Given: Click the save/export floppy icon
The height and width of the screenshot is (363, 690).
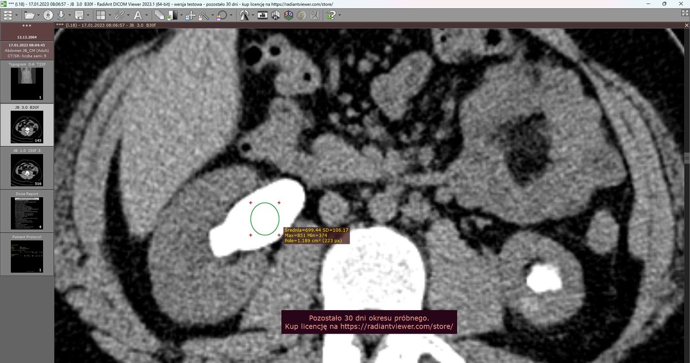Looking at the screenshot, I should pyautogui.click(x=79, y=15).
